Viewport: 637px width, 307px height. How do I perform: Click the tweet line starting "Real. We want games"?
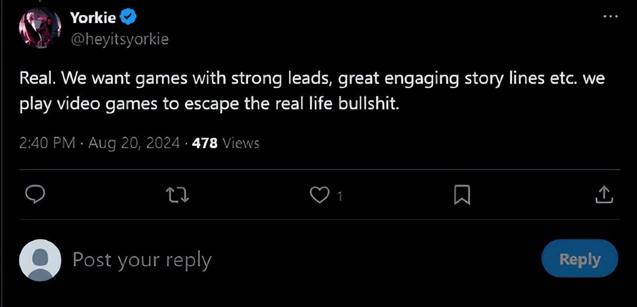point(312,78)
